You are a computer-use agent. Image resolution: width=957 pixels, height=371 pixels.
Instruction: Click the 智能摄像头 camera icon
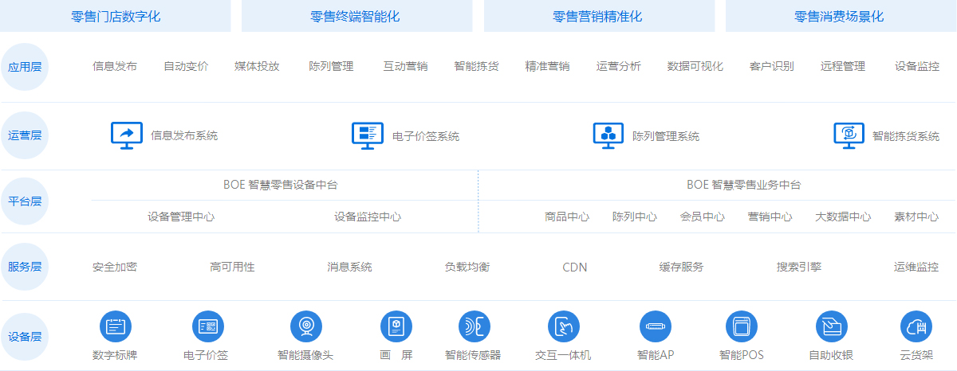click(305, 326)
